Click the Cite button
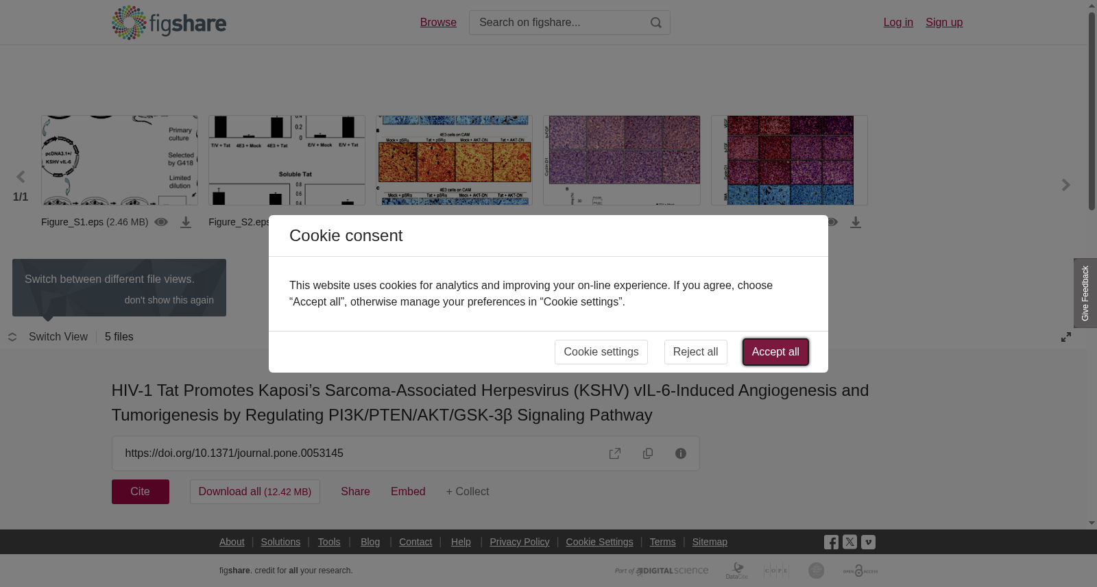 tap(141, 492)
